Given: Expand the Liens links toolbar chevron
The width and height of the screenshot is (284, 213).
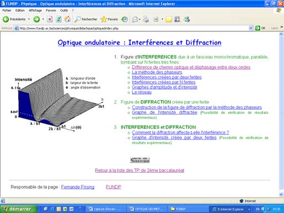Looking at the screenshot, I should 282,27.
